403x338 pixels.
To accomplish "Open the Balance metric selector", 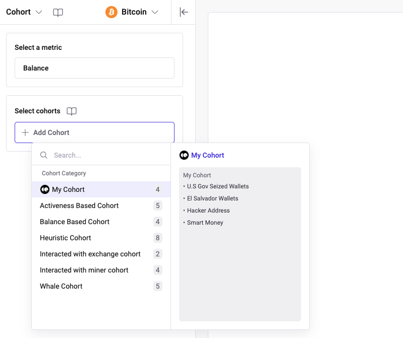I will click(x=94, y=68).
